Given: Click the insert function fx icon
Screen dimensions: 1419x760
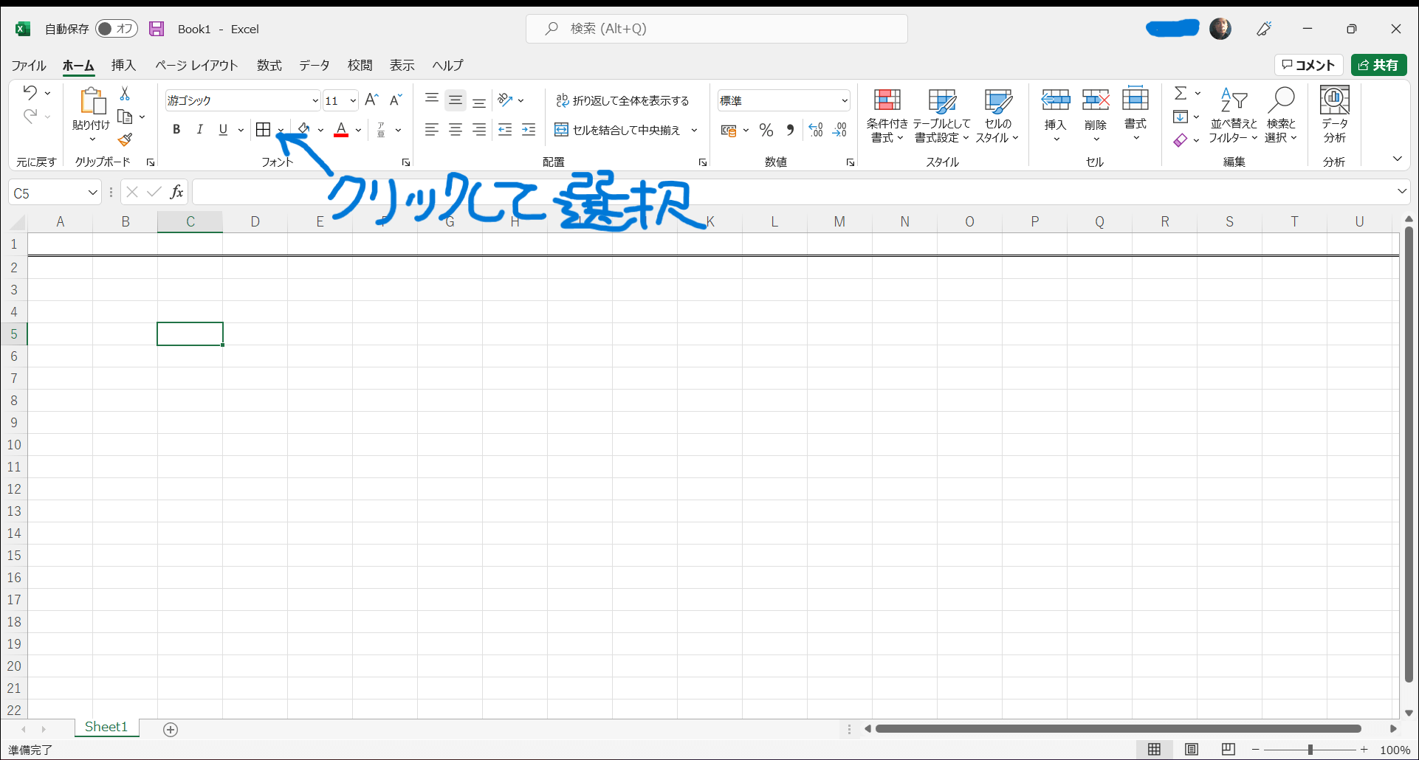Looking at the screenshot, I should pyautogui.click(x=176, y=193).
